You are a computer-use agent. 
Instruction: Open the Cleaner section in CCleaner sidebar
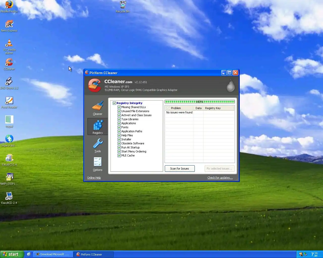tap(97, 108)
